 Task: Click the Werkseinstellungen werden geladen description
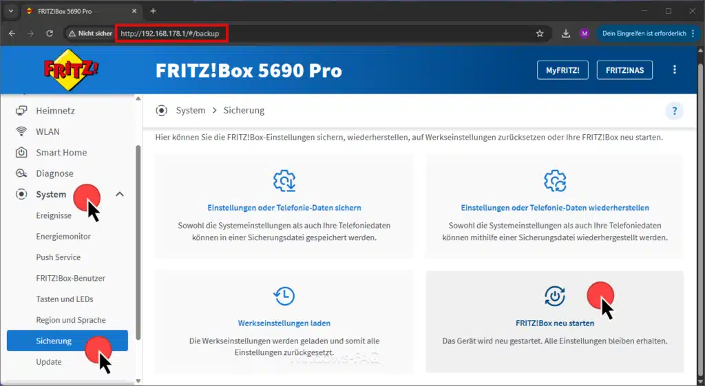coord(284,347)
